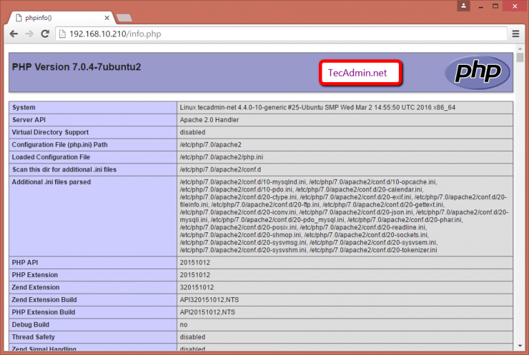The width and height of the screenshot is (529, 355).
Task: Focus the address bar with 192.168.10.210/info.php
Action: [276, 33]
